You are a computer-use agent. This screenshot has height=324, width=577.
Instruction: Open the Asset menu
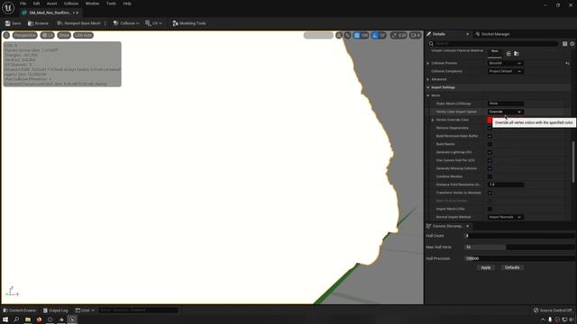click(x=51, y=4)
